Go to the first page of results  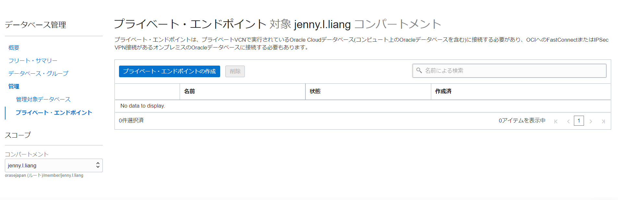click(x=556, y=121)
